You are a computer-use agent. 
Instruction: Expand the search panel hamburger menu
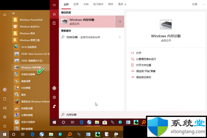click(54, 5)
